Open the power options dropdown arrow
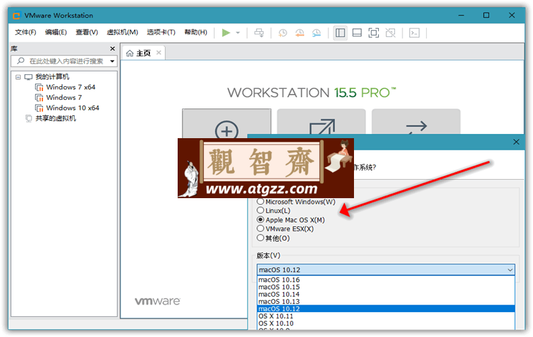Image resolution: width=533 pixels, height=337 pixels. [238, 32]
